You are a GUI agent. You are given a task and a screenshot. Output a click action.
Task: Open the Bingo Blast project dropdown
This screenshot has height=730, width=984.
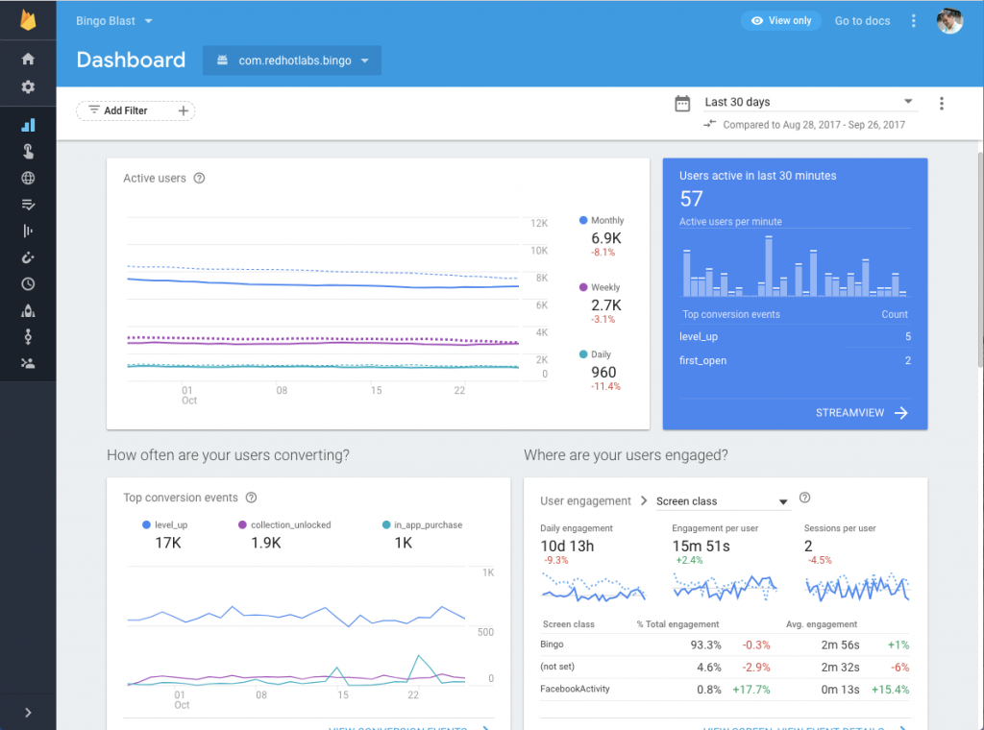(x=113, y=21)
